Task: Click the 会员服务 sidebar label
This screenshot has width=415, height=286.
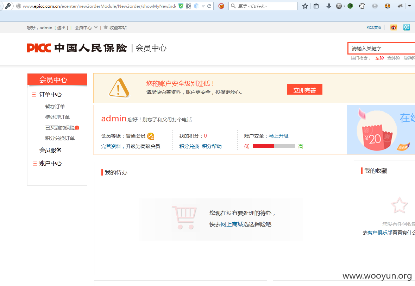Action: click(x=51, y=150)
